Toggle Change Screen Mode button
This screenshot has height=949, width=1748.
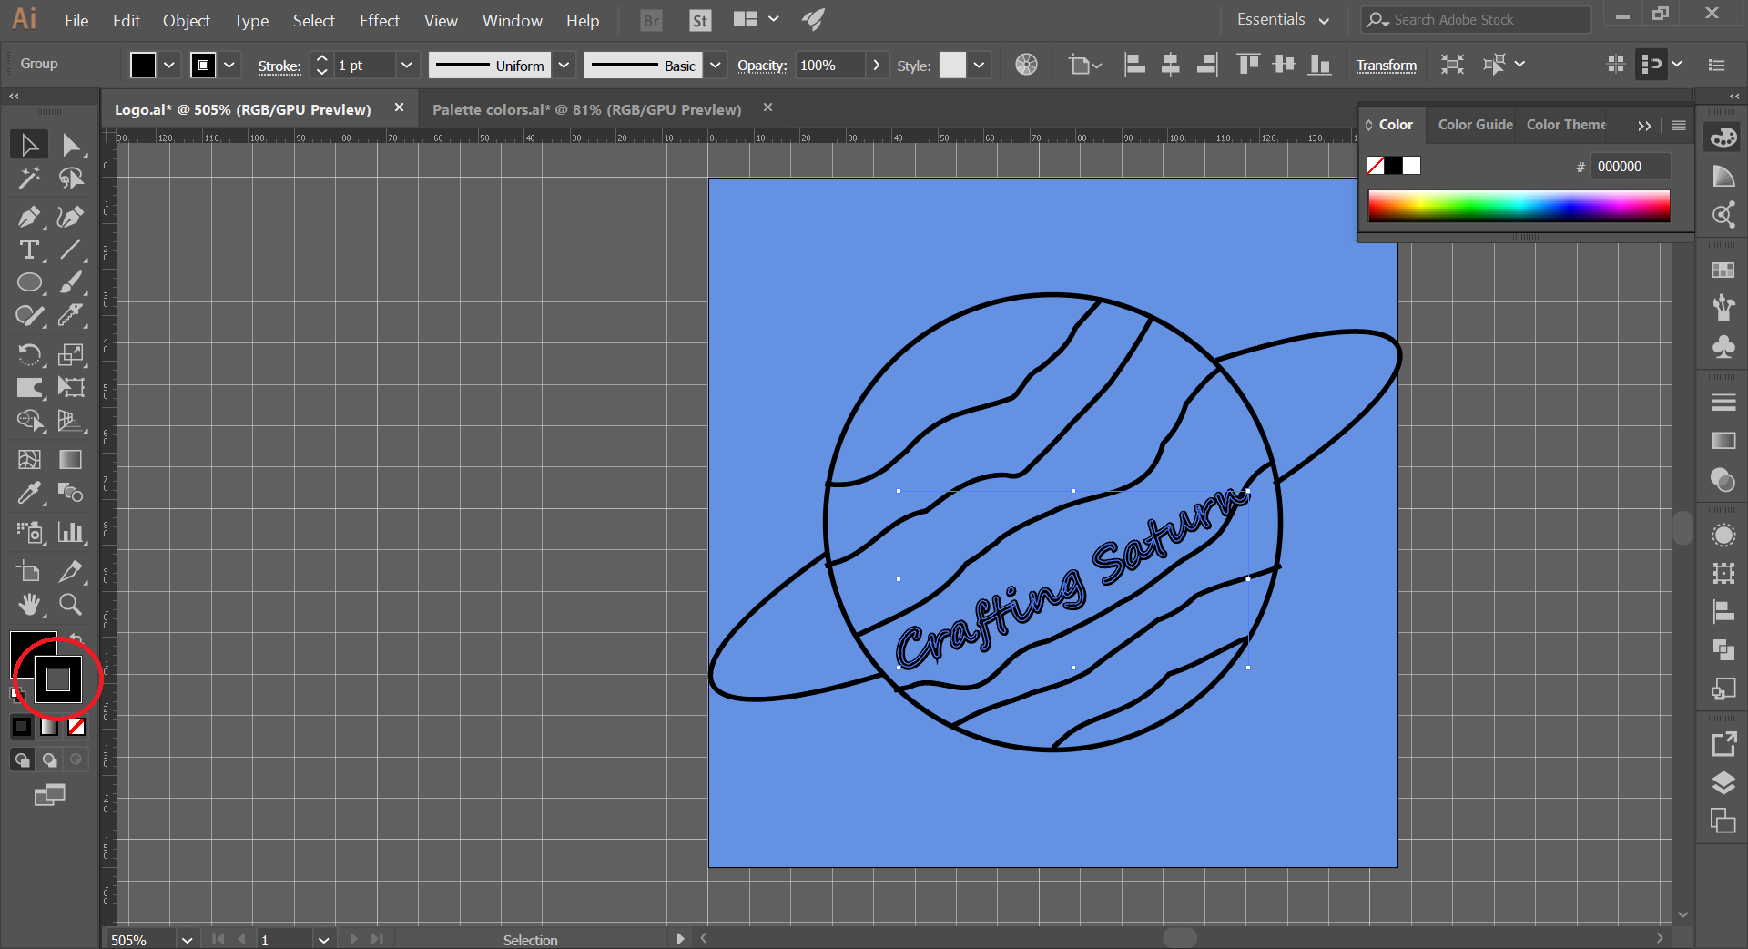click(50, 795)
